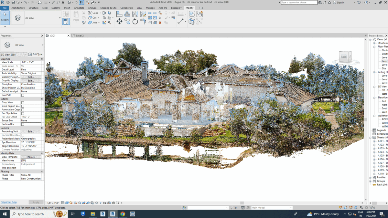Enable the Sun Path checkbox

[x=23, y=95]
